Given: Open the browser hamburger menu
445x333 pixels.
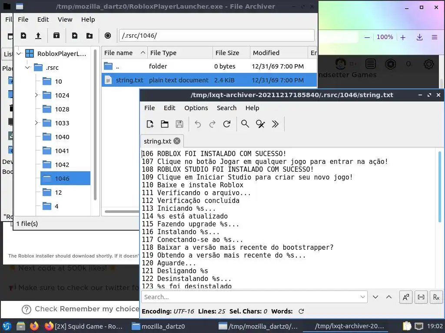Looking at the screenshot, I should tap(435, 37).
